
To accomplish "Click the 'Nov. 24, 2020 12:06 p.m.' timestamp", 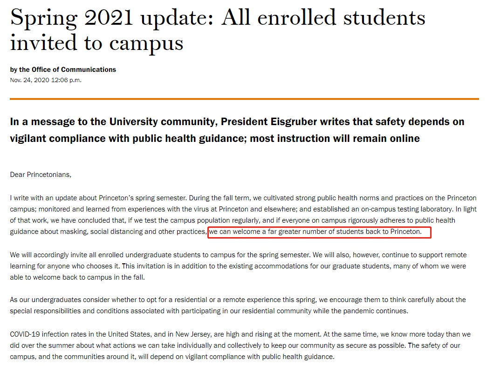I will pos(46,80).
